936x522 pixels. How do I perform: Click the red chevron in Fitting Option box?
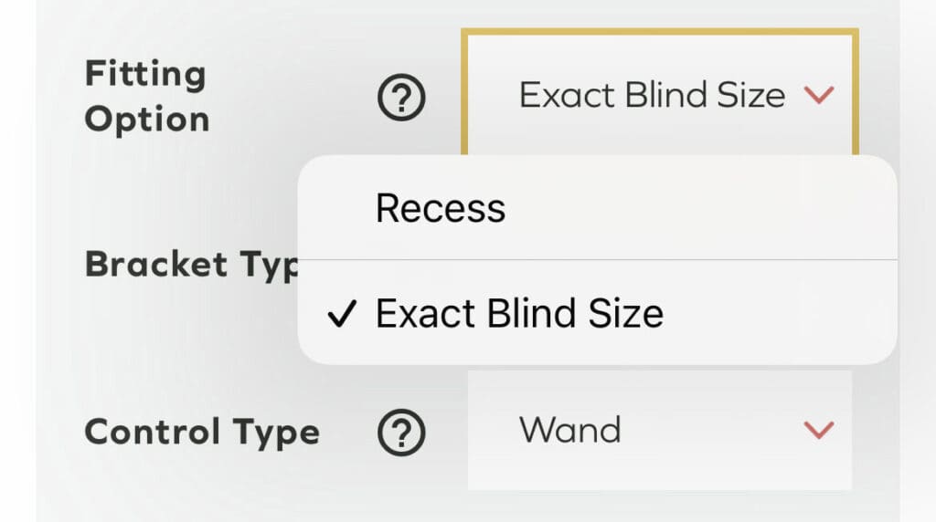(817, 95)
